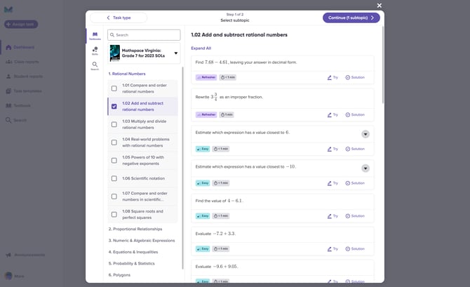Expand 6. Polygons chapter
Viewport: 470px width, 287px height.
(119, 274)
